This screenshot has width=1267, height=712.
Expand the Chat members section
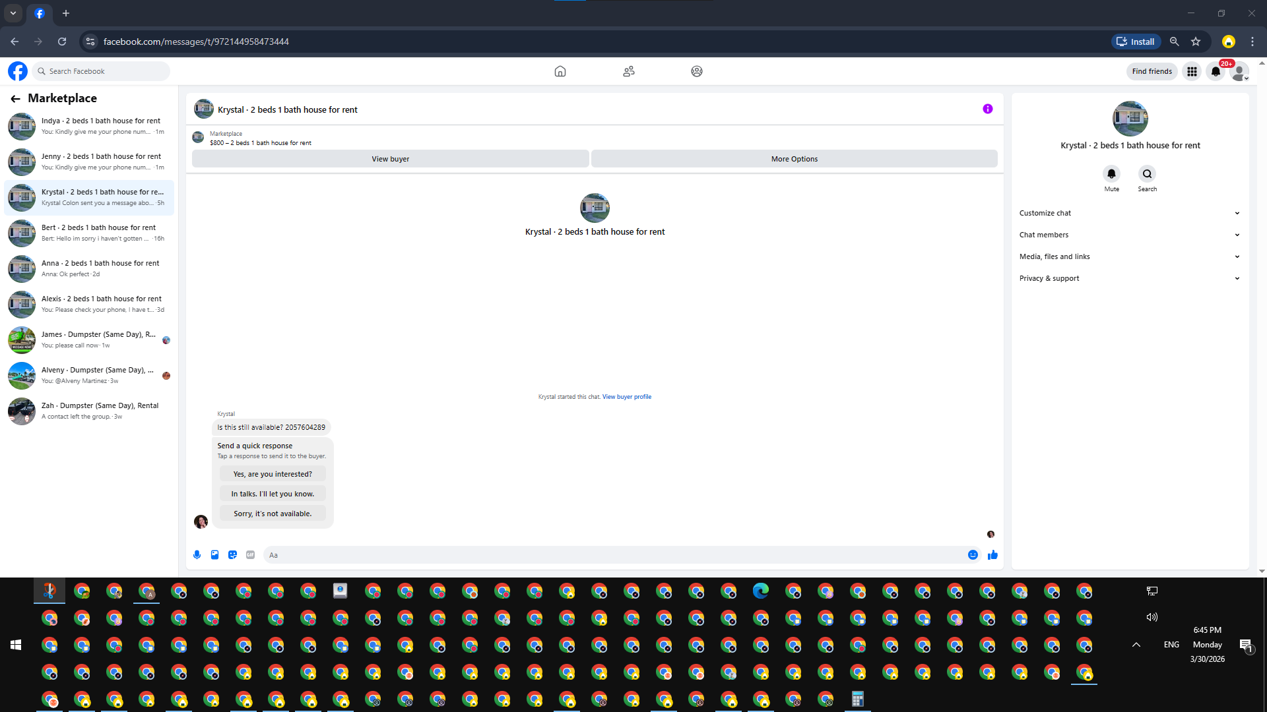pos(1129,235)
